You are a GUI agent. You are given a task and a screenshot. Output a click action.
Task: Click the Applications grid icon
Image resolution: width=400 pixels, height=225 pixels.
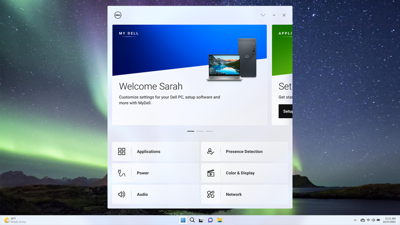[x=122, y=151]
